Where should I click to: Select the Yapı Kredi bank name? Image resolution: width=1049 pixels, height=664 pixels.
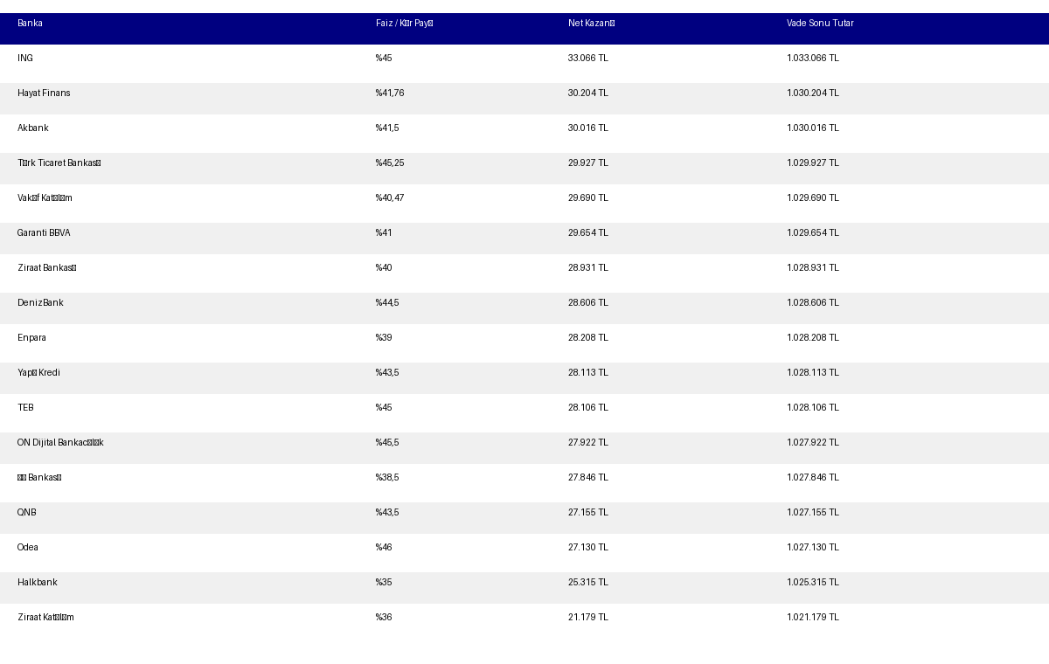coord(38,373)
